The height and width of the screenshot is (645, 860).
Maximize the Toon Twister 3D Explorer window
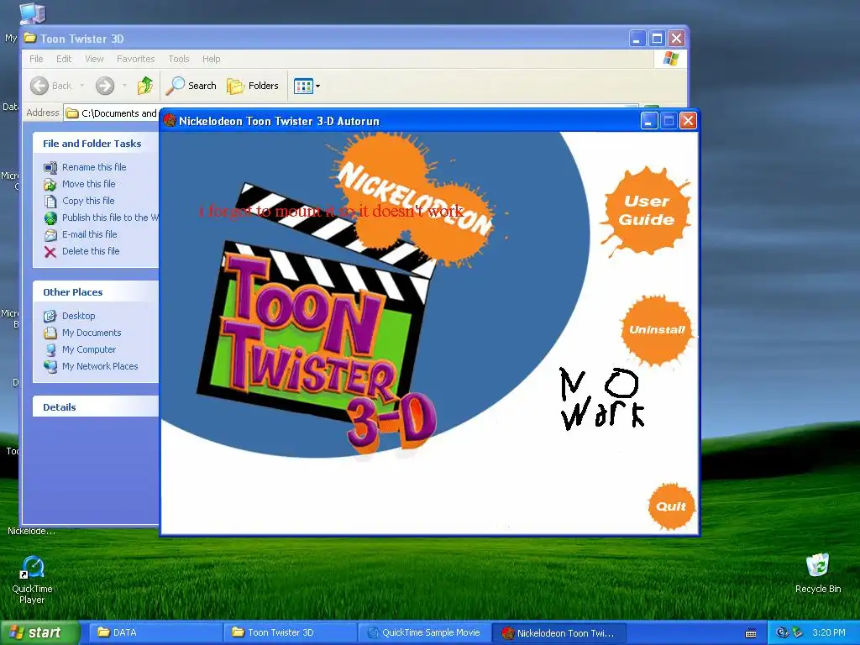[657, 39]
